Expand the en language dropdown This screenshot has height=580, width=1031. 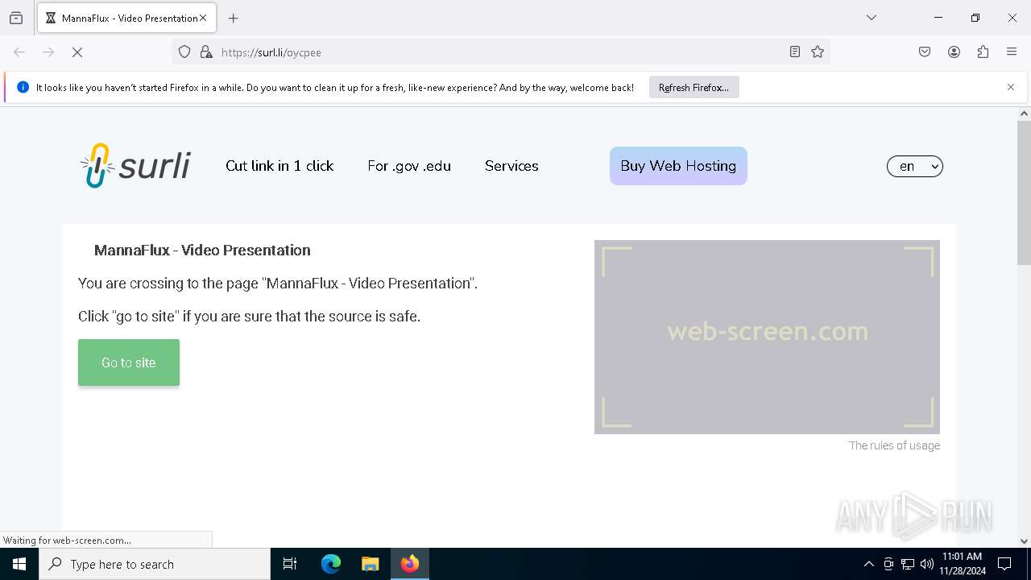pyautogui.click(x=915, y=167)
